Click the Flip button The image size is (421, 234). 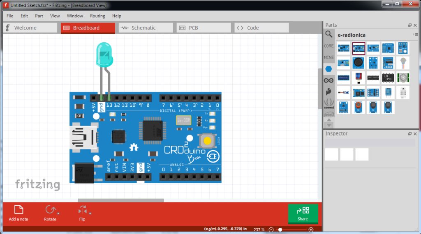(x=82, y=213)
